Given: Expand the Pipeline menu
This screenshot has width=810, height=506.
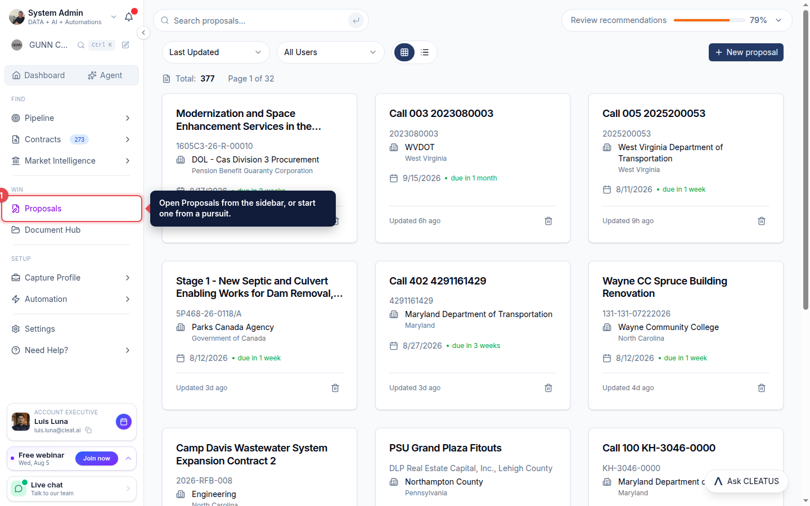Looking at the screenshot, I should [128, 118].
